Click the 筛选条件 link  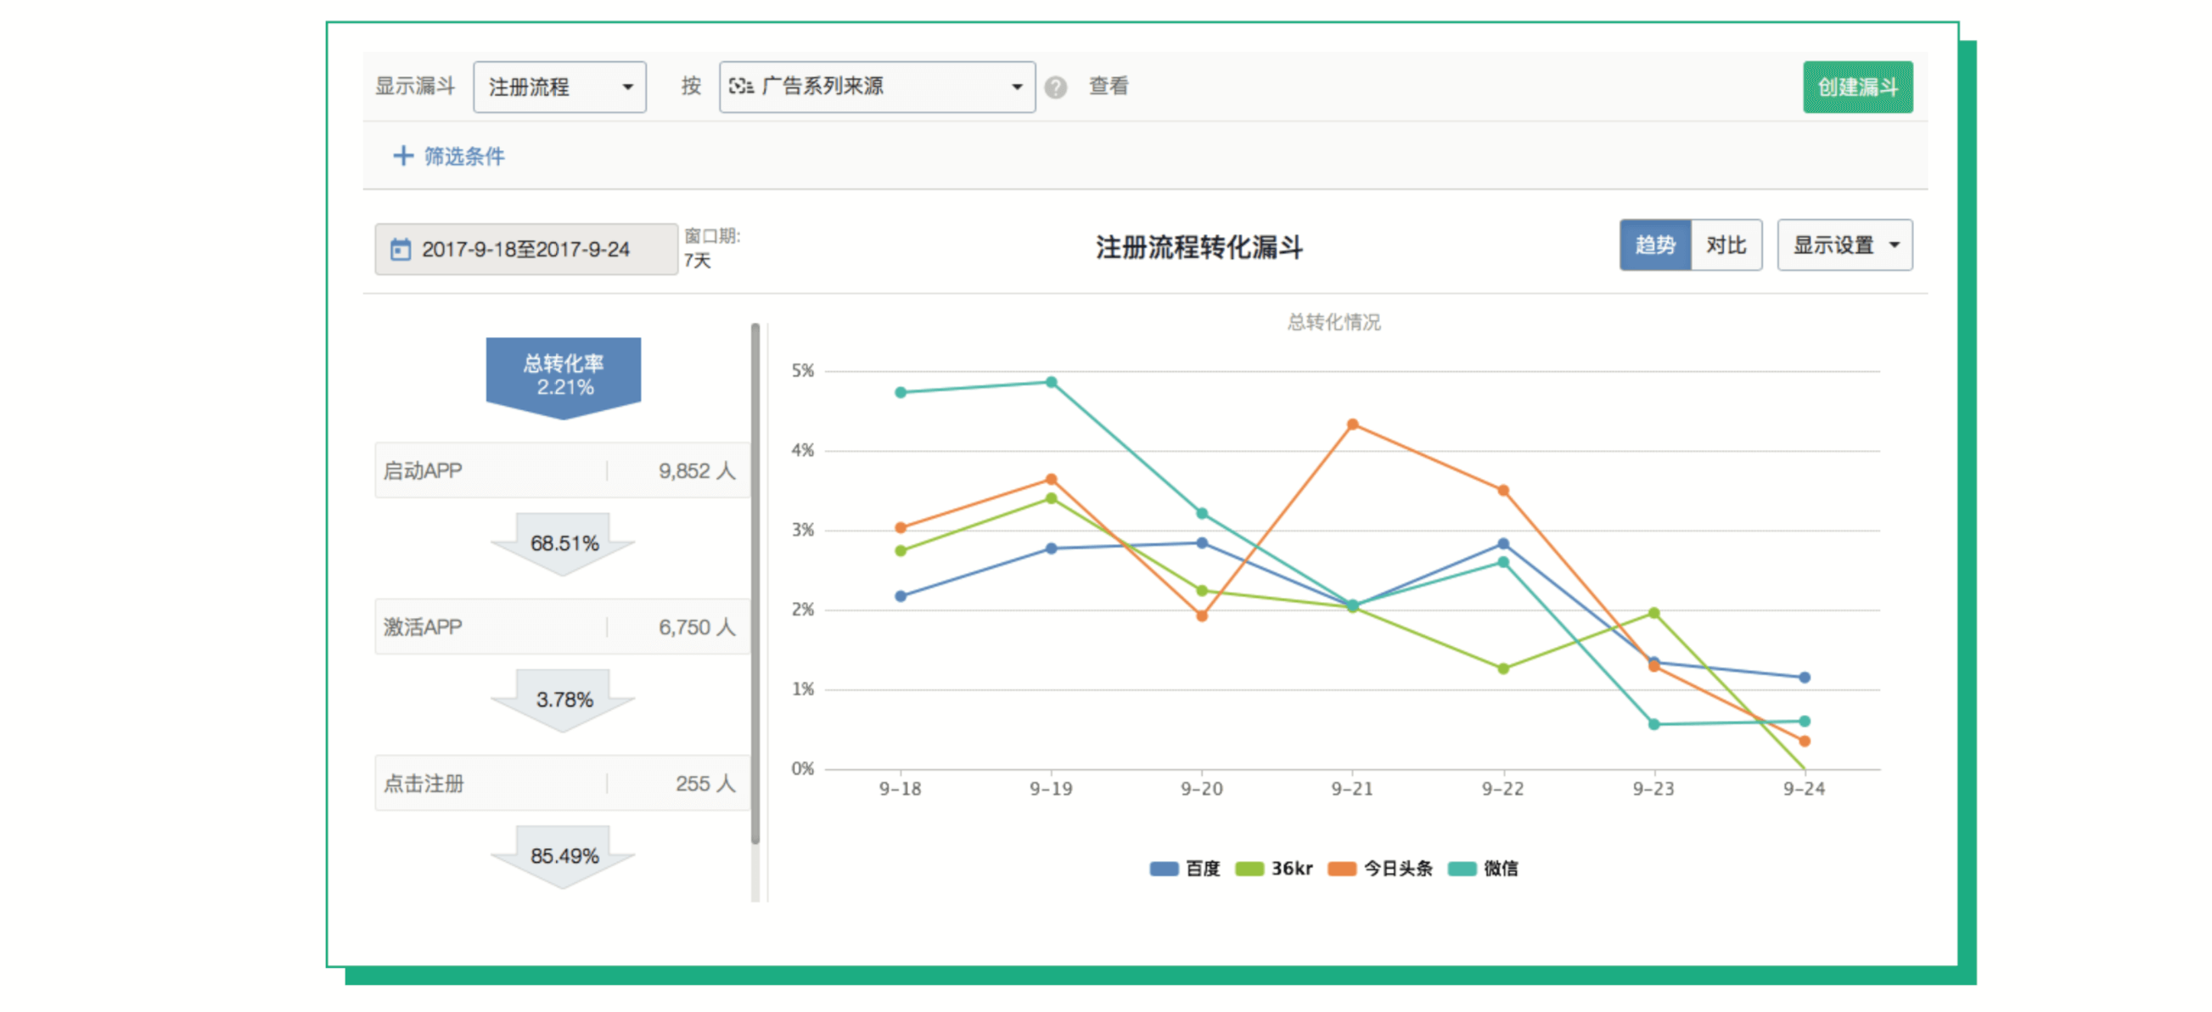pyautogui.click(x=463, y=156)
